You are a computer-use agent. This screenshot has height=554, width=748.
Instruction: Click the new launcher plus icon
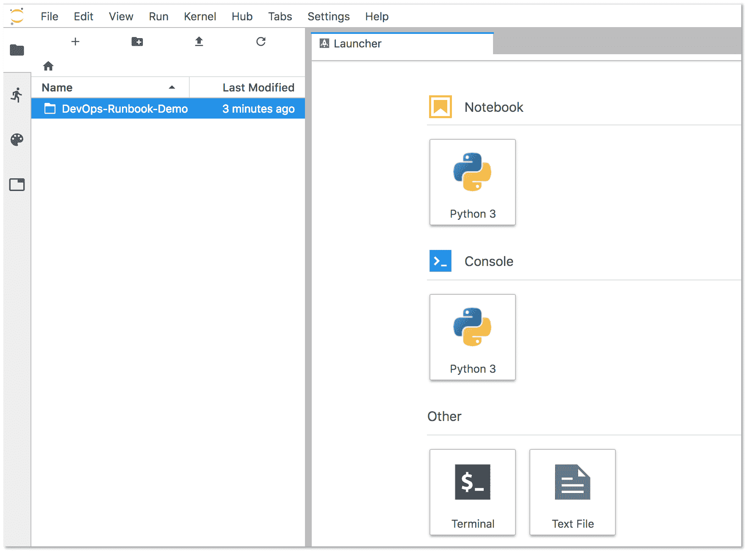[75, 42]
